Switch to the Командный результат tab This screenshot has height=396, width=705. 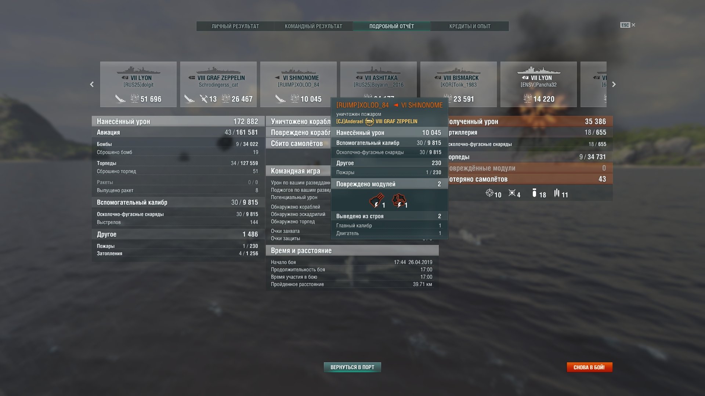point(313,26)
